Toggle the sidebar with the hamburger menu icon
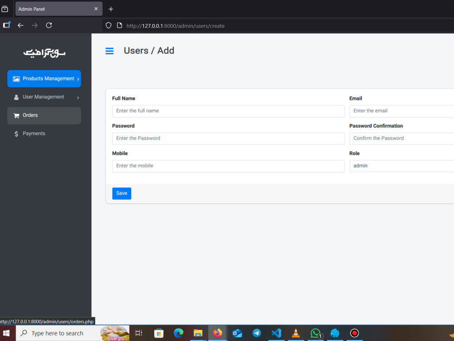The image size is (454, 341). tap(109, 51)
